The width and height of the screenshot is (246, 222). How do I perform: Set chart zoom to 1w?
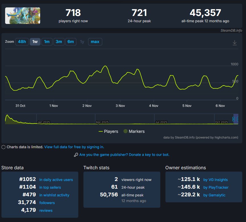(35, 42)
